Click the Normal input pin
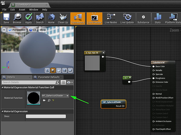 154,94
